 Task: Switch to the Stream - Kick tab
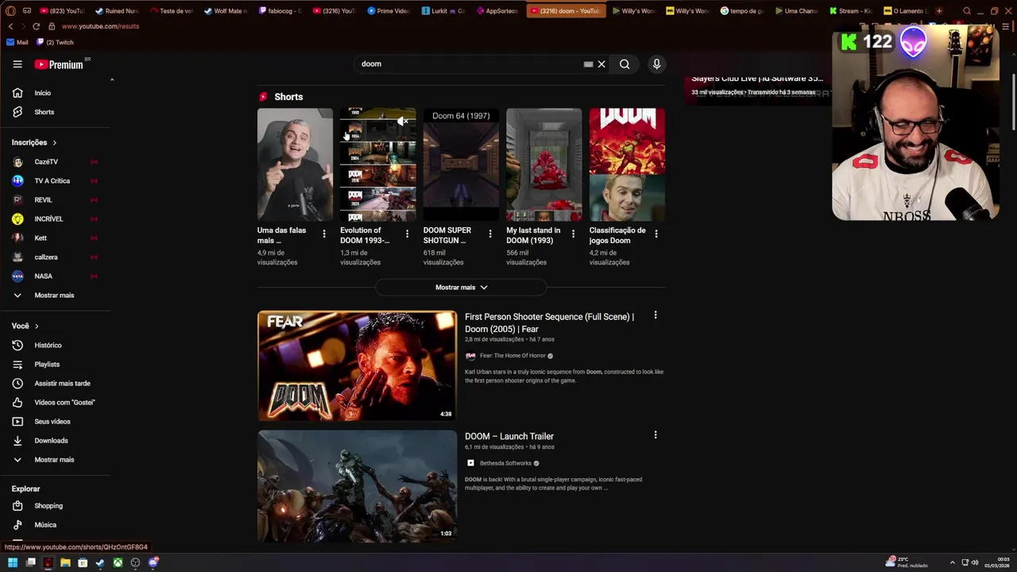point(850,11)
